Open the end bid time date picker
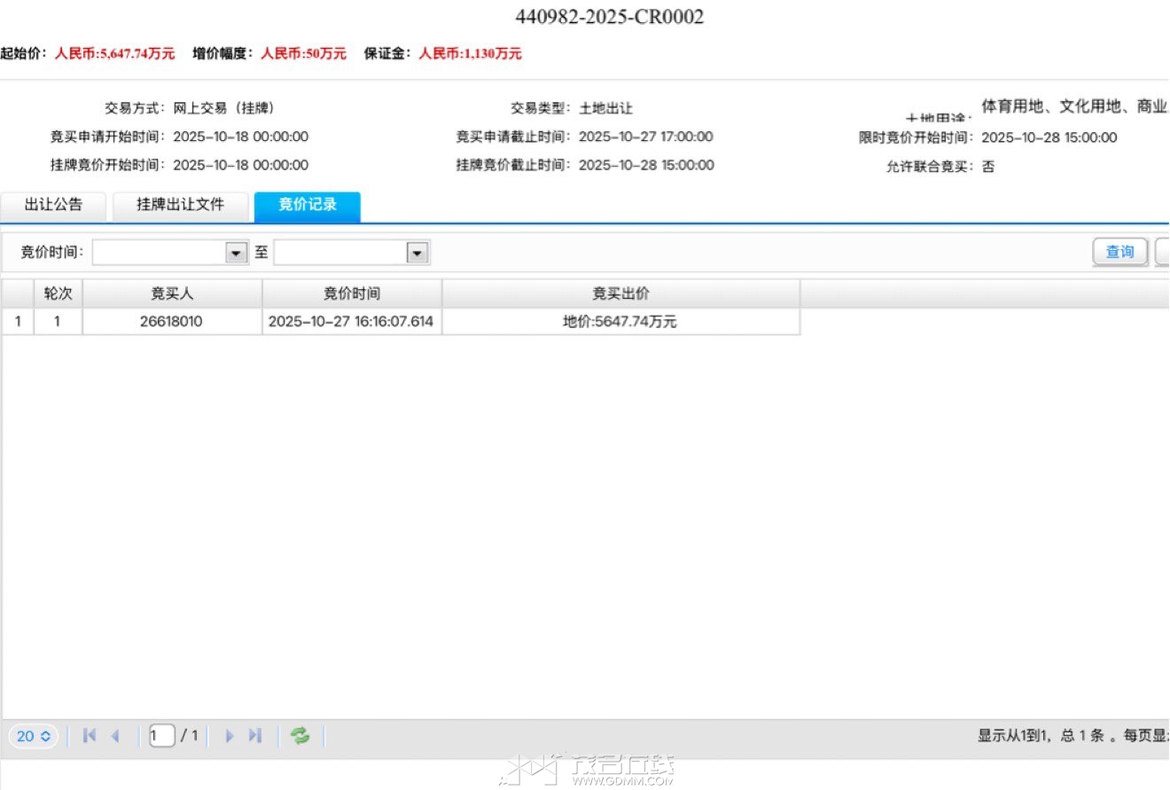The width and height of the screenshot is (1170, 790). pyautogui.click(x=417, y=254)
